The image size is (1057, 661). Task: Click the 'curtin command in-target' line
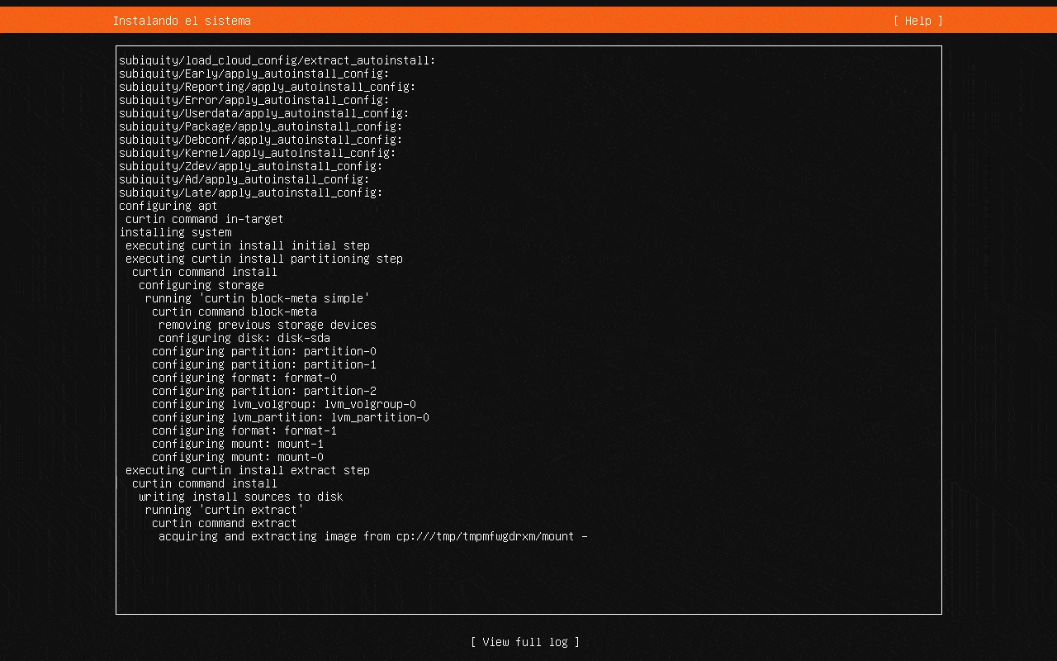[205, 219]
